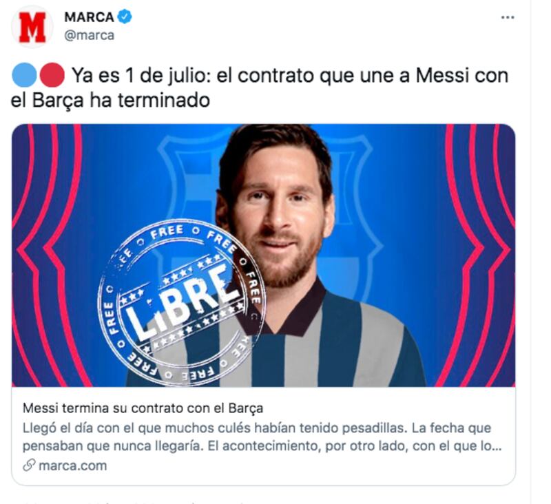
Task: Click the red circle emoji in the tweet
Action: [52, 75]
